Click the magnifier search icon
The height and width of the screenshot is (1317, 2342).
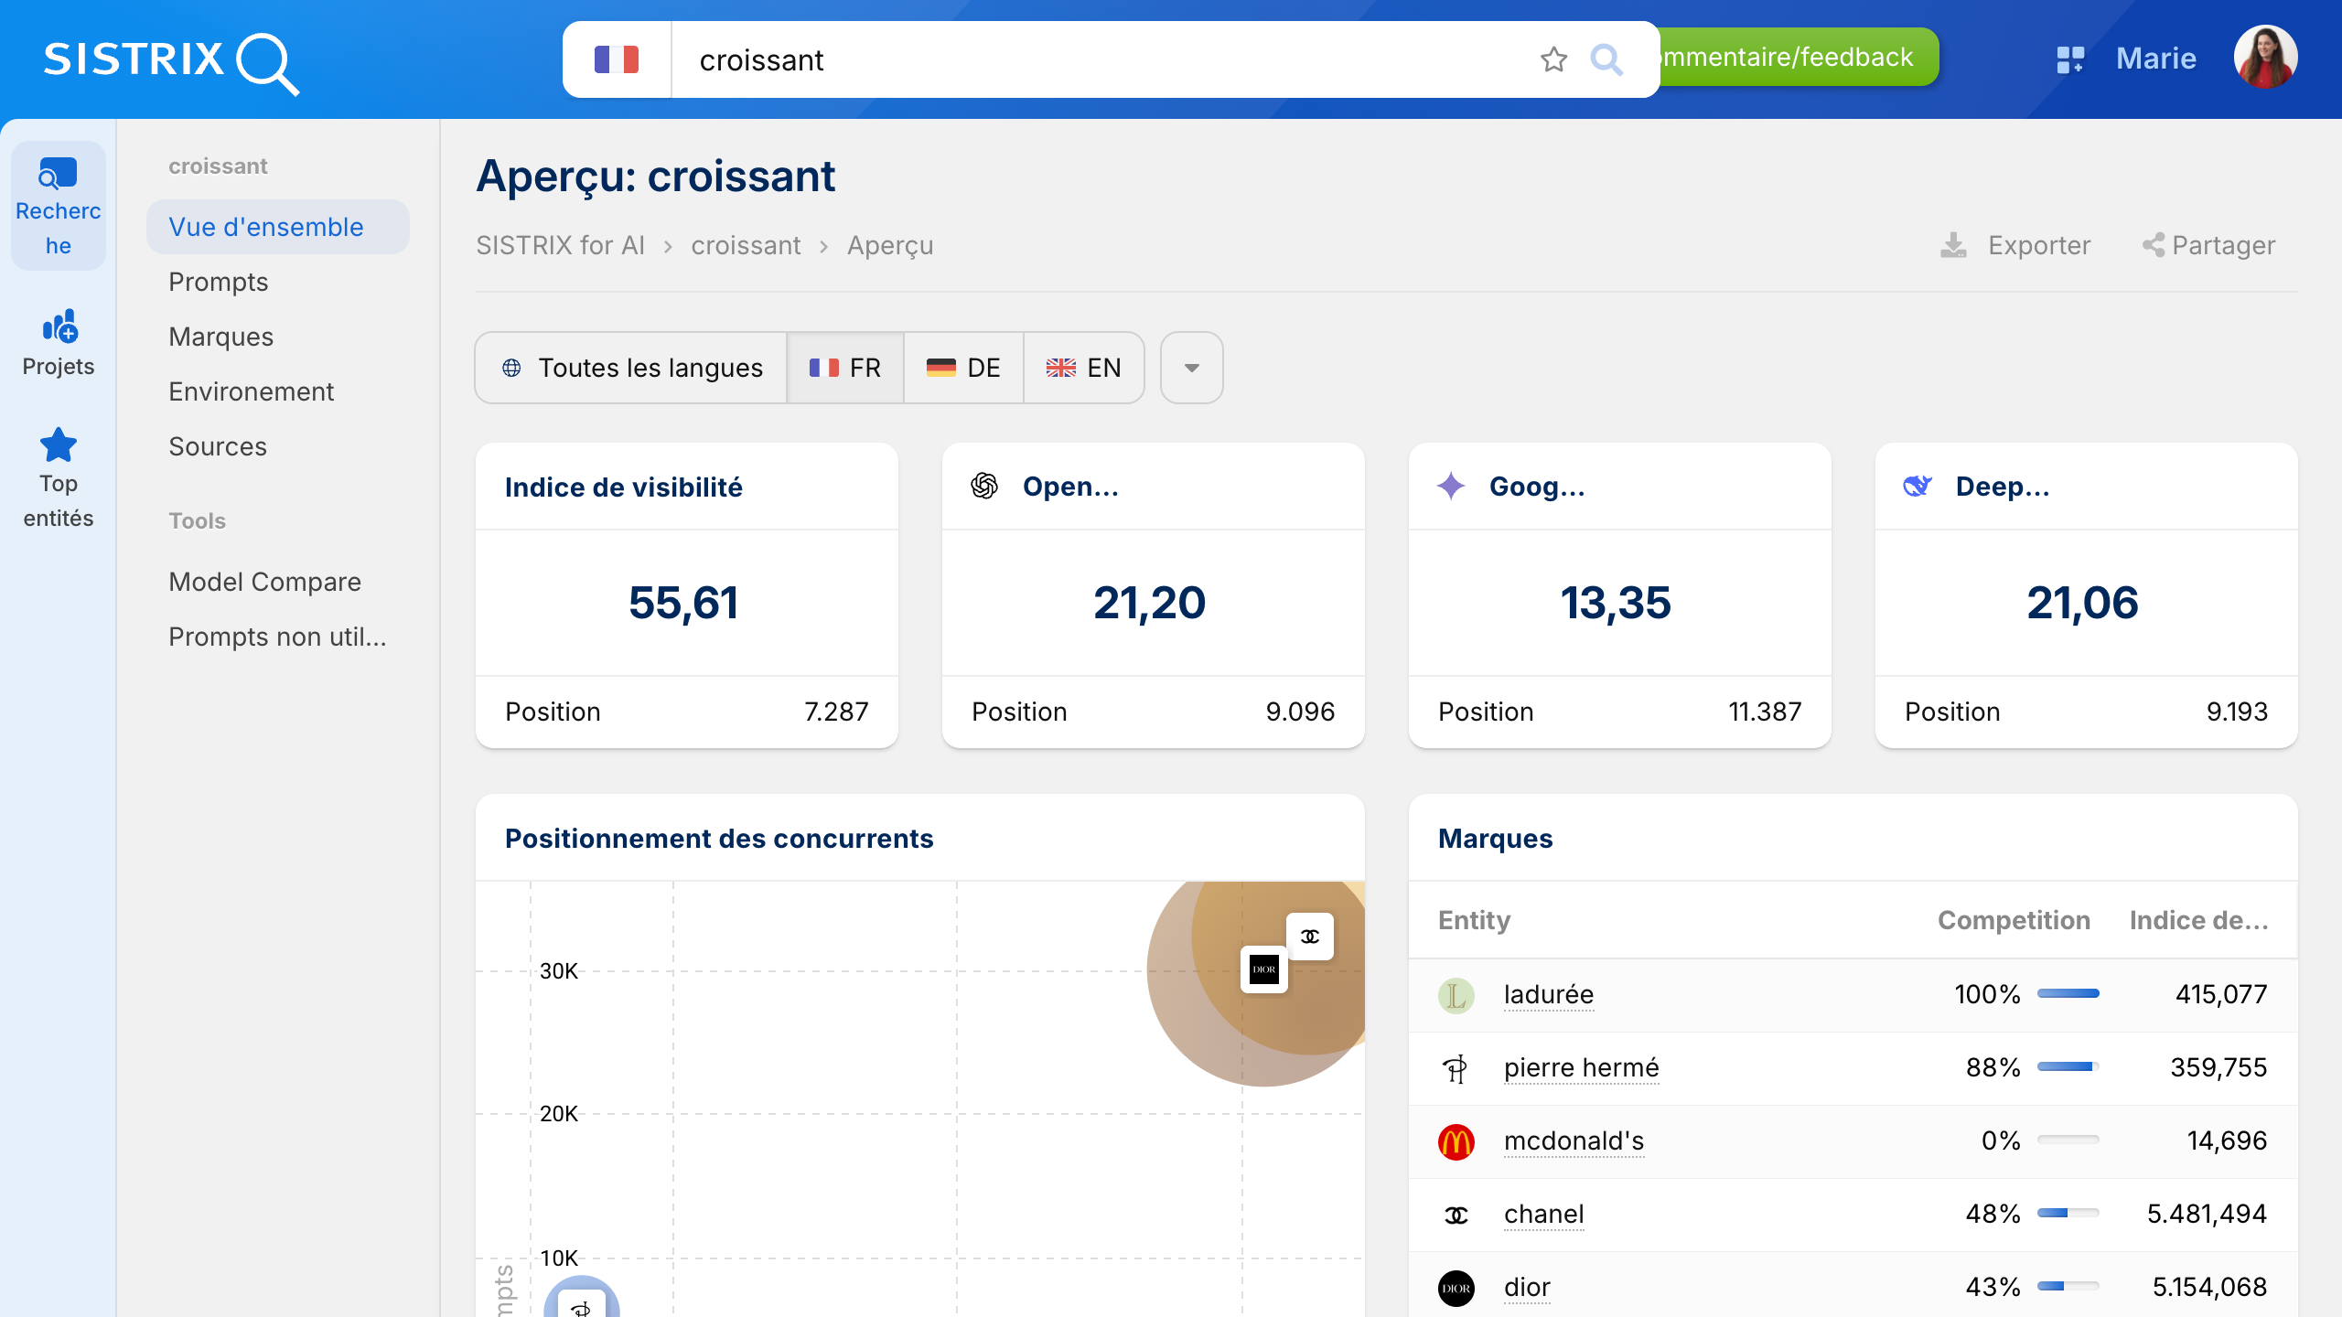point(1606,59)
